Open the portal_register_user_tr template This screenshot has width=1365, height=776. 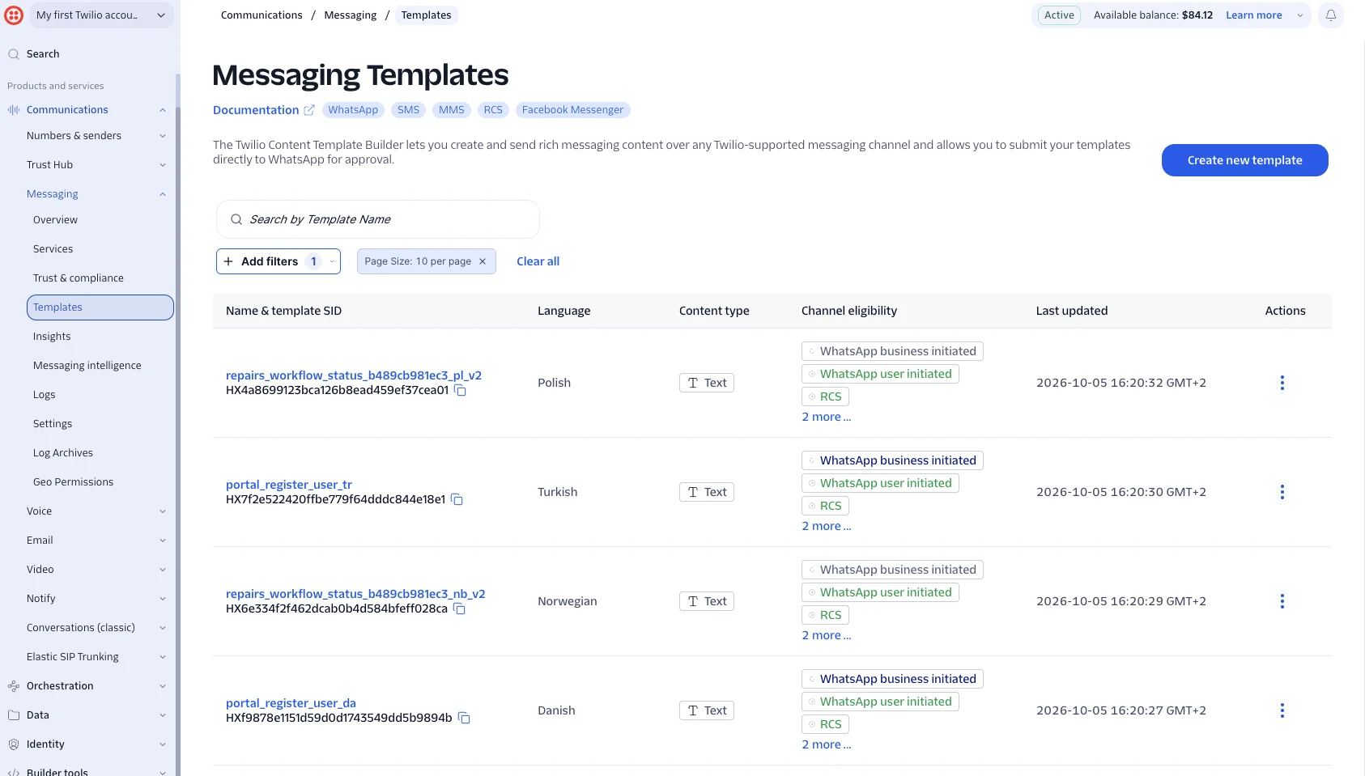click(x=289, y=485)
